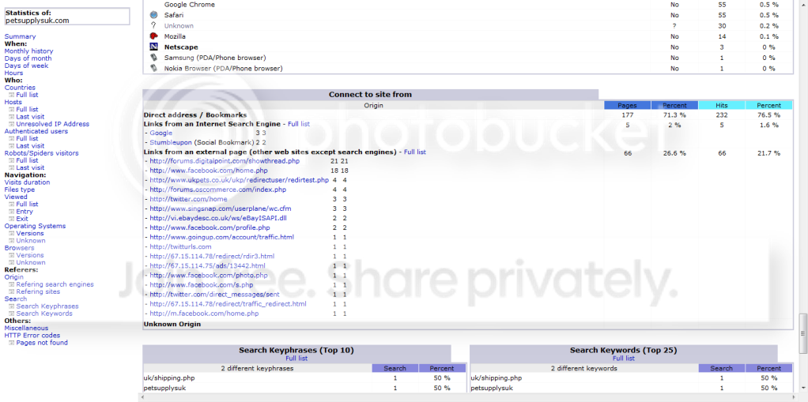Click the icon beside Pages not found

coord(11,343)
